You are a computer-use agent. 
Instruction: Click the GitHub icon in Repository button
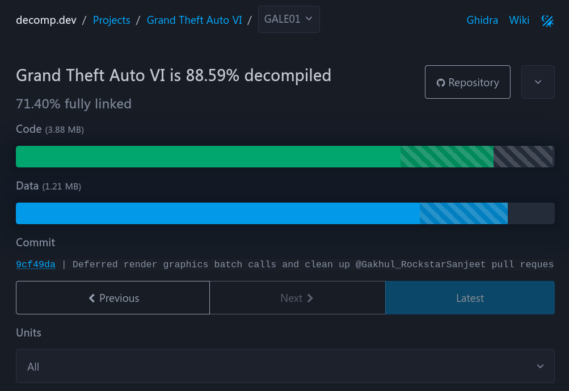point(441,83)
